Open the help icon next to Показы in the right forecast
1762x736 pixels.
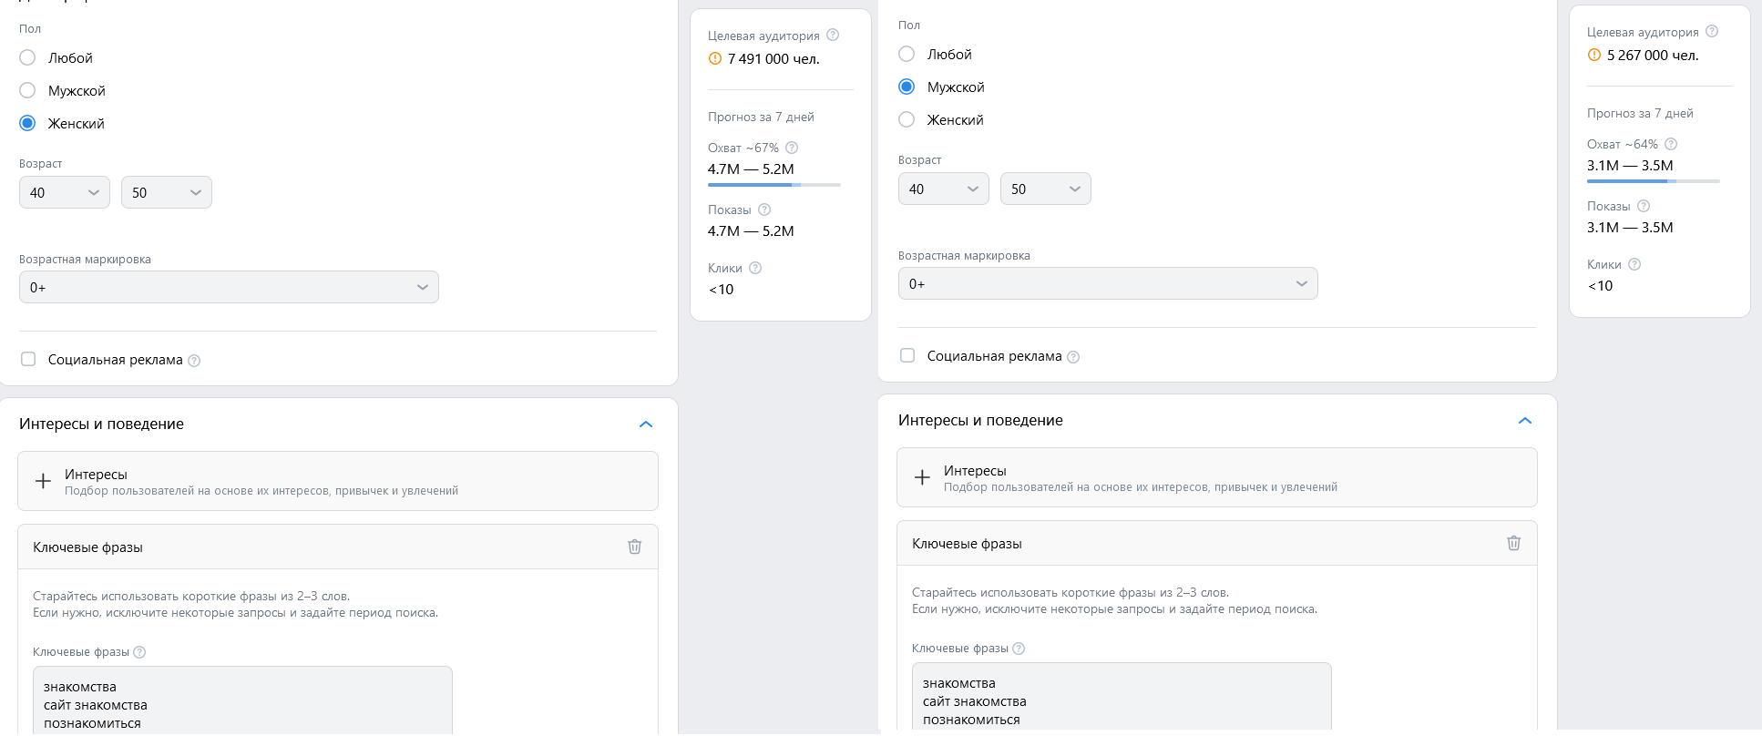pyautogui.click(x=1644, y=206)
